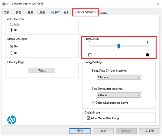Go to the 포트 tab
Viewport: 162px width, 136px height.
coord(30,13)
